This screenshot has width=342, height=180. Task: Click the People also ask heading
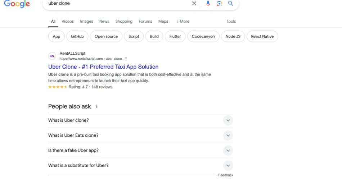tap(69, 107)
